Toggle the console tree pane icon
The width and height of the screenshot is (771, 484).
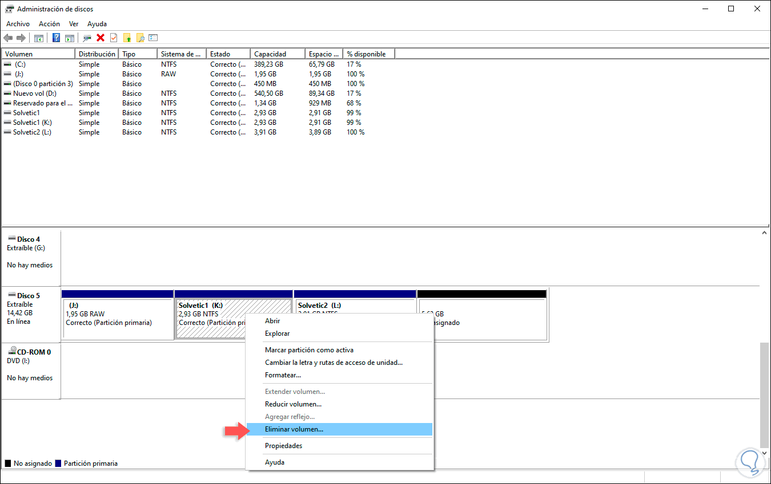39,38
